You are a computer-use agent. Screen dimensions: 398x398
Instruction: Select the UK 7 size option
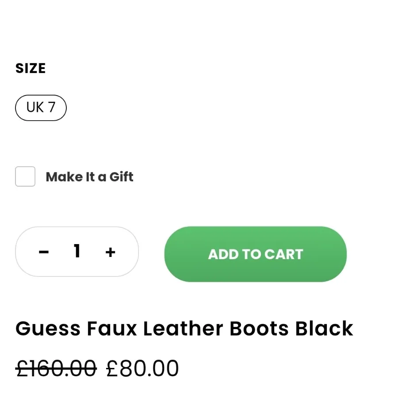tap(41, 107)
